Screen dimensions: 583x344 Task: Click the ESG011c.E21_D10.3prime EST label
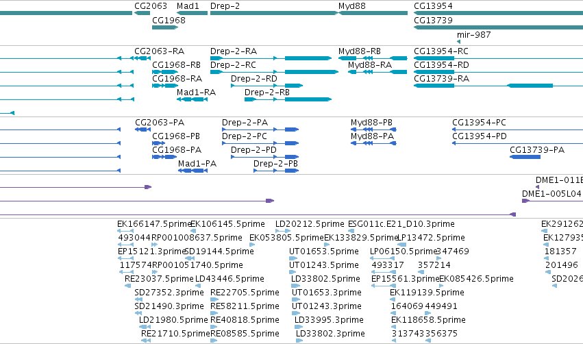click(401, 224)
